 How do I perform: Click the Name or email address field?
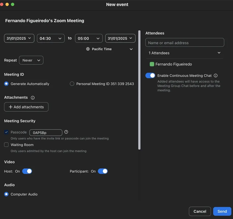coord(185,43)
